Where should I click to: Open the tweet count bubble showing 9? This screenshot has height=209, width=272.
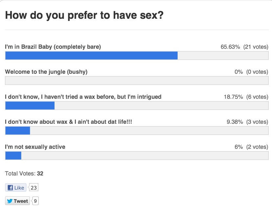click(35, 201)
